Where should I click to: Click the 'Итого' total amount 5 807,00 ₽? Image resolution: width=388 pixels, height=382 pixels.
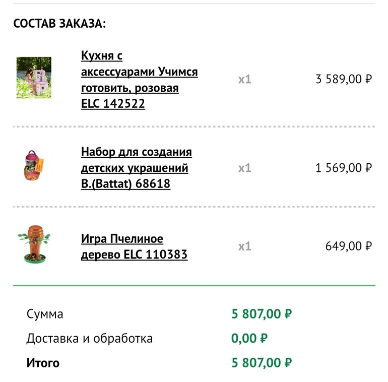(x=262, y=363)
